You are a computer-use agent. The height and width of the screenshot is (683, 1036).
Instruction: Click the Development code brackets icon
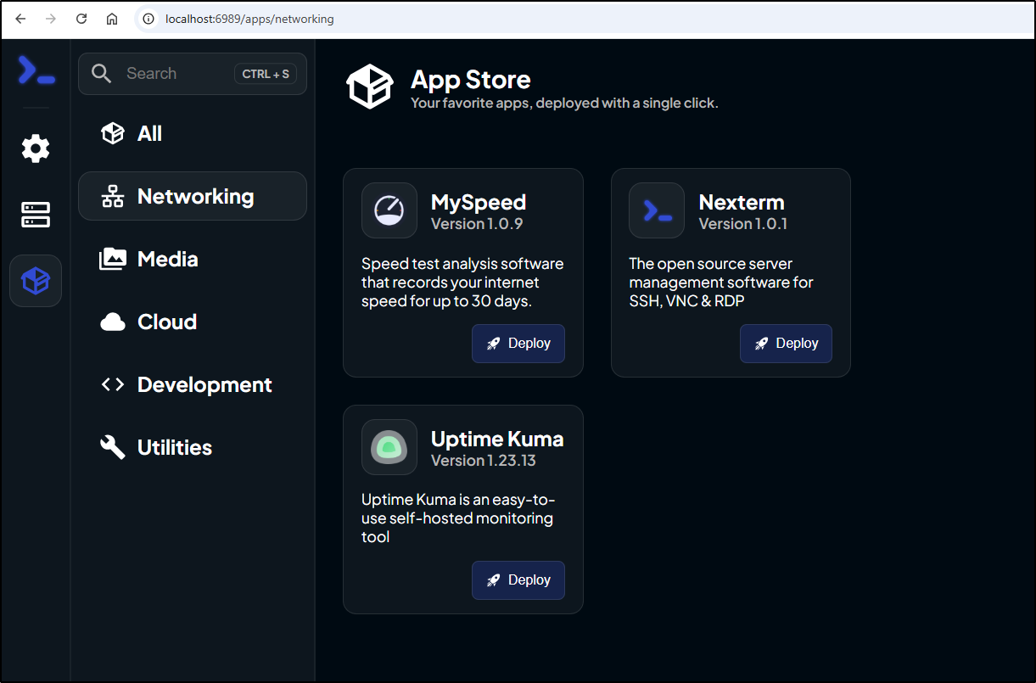click(112, 385)
